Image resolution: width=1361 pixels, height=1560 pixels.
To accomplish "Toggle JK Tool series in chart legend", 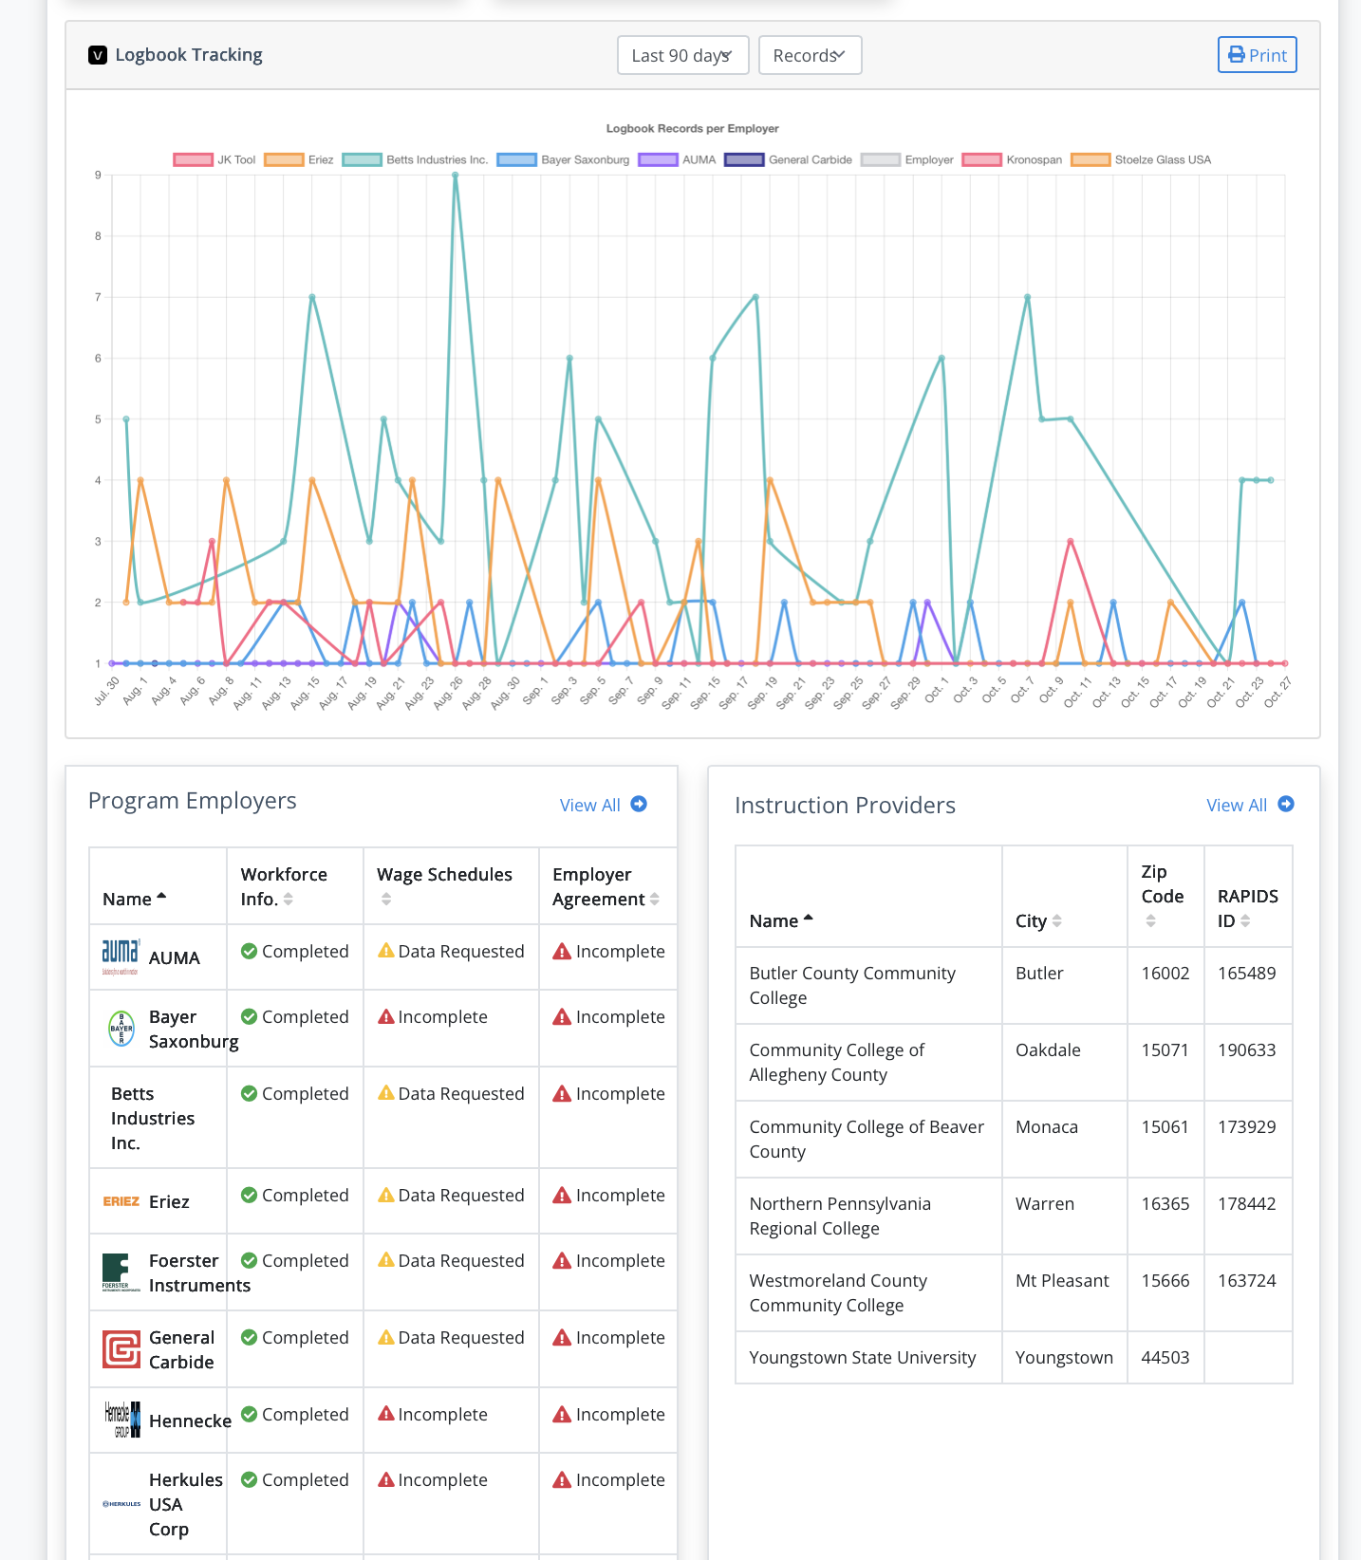I will point(214,159).
